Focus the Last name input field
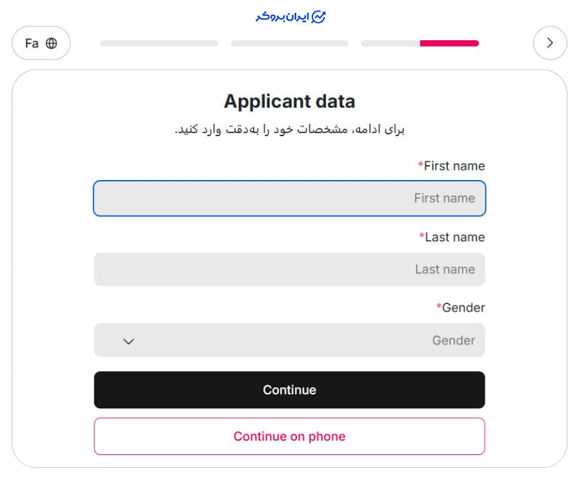 click(289, 269)
